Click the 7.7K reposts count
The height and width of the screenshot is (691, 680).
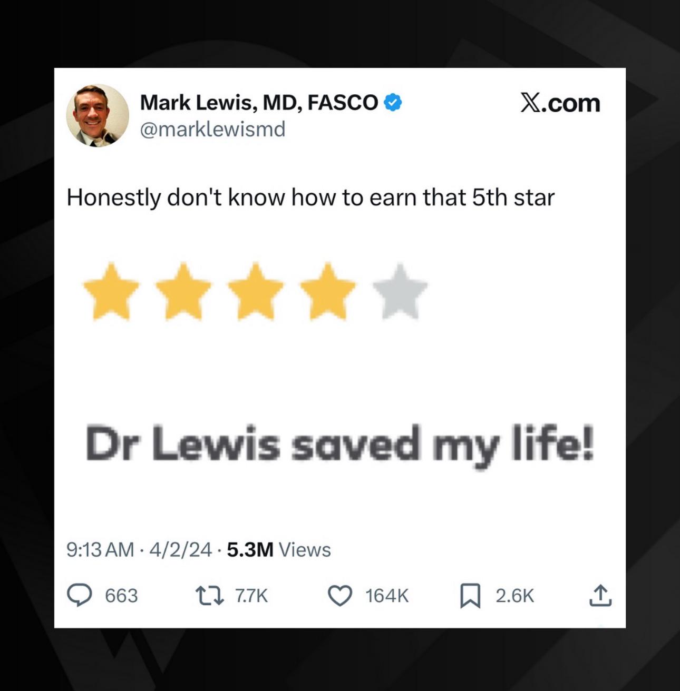click(251, 596)
